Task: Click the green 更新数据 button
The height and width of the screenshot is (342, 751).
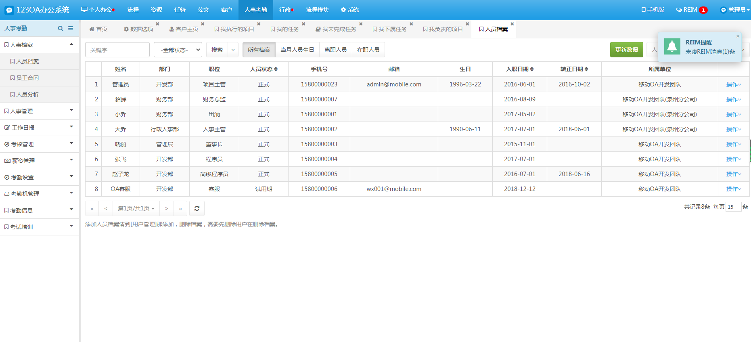Action: click(626, 50)
